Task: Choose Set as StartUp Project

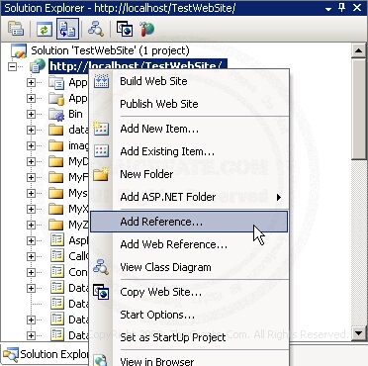Action: click(189, 337)
